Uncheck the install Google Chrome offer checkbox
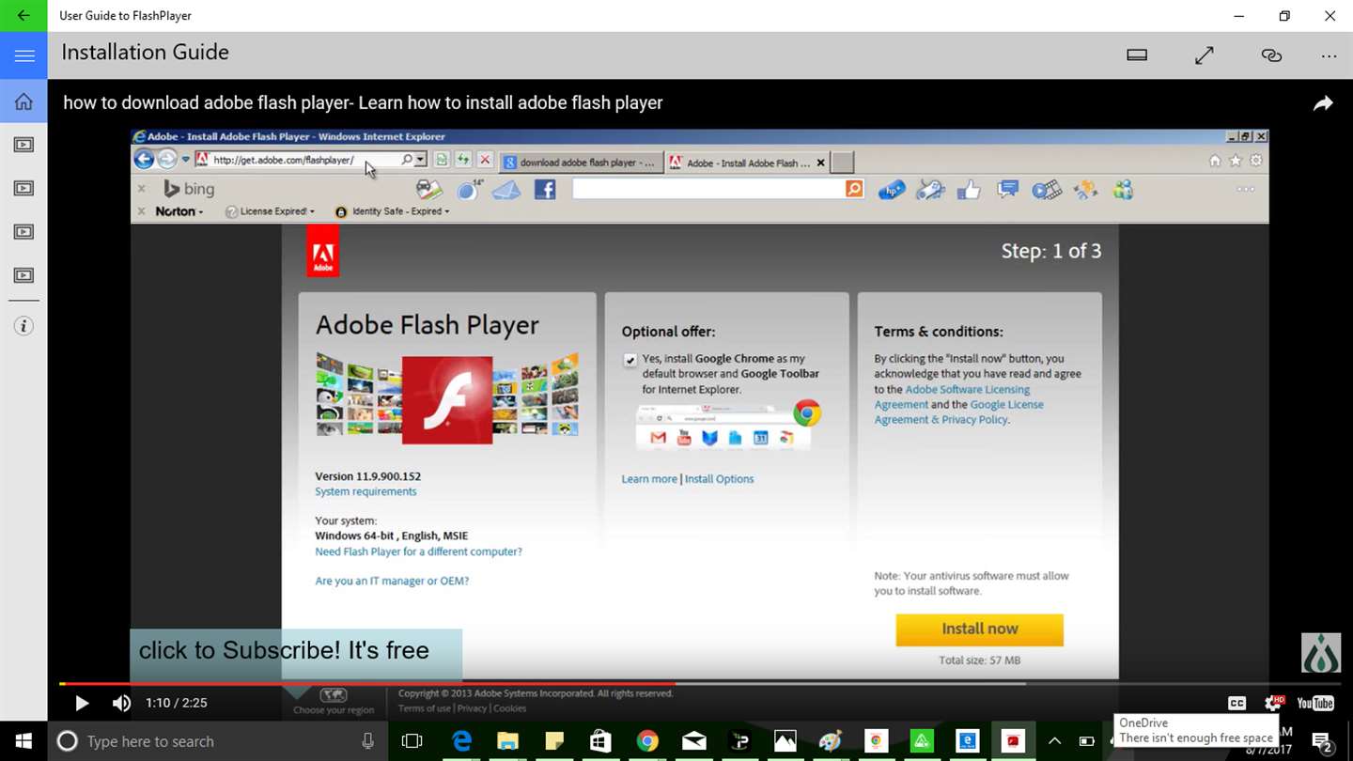 click(x=630, y=360)
